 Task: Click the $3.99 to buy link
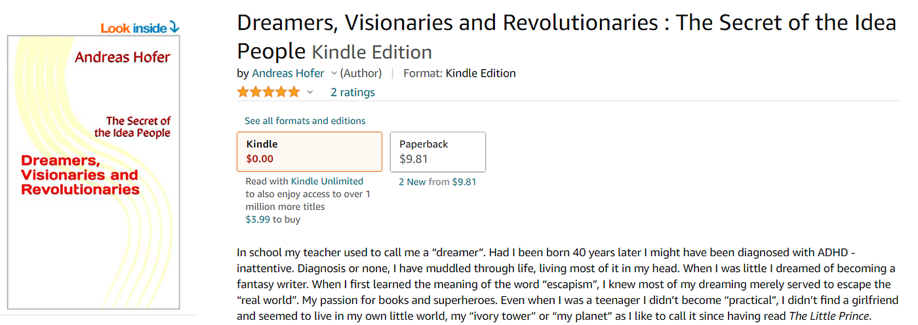click(x=273, y=220)
